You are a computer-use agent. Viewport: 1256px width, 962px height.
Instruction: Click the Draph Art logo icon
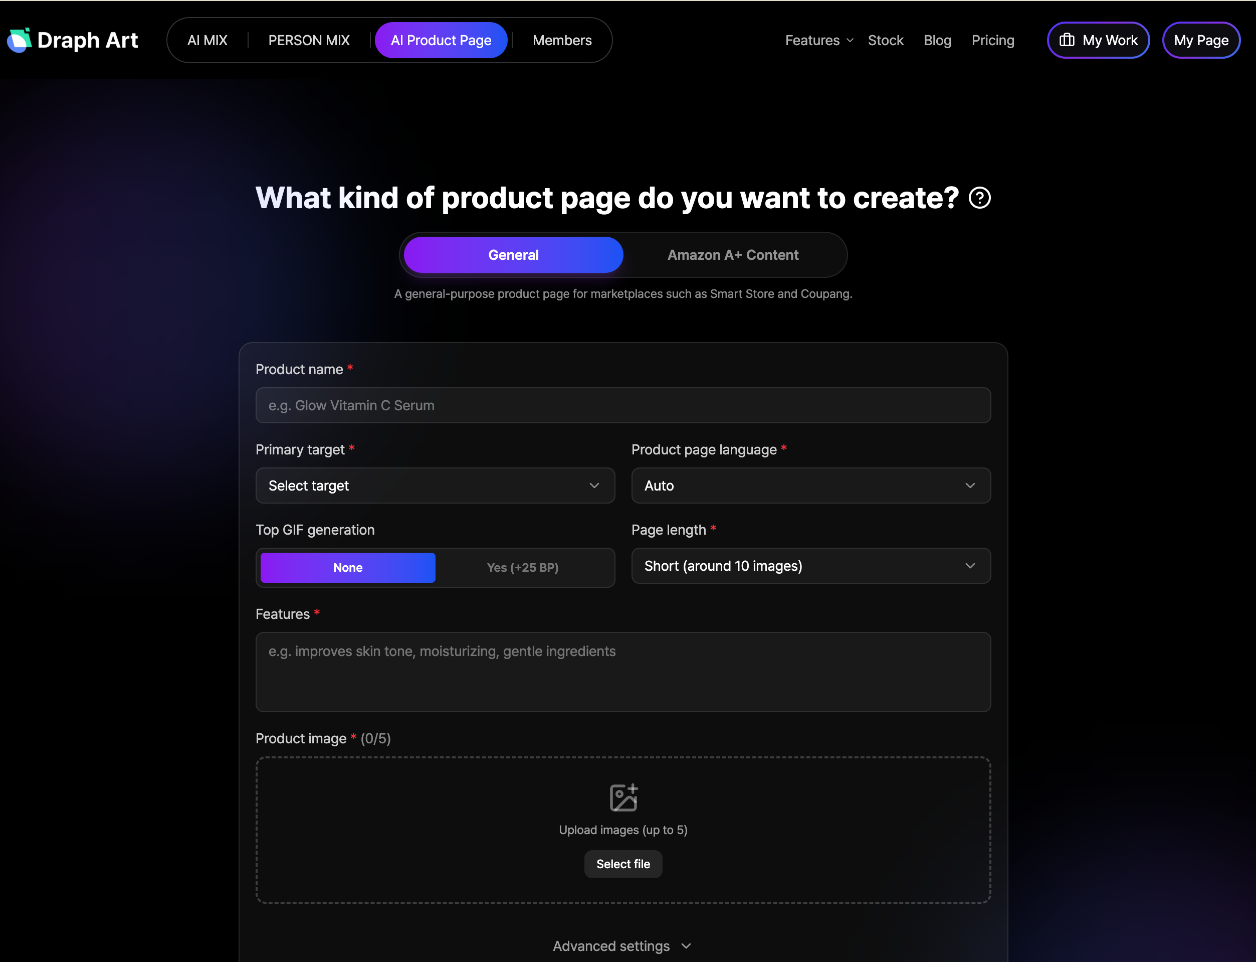[19, 40]
